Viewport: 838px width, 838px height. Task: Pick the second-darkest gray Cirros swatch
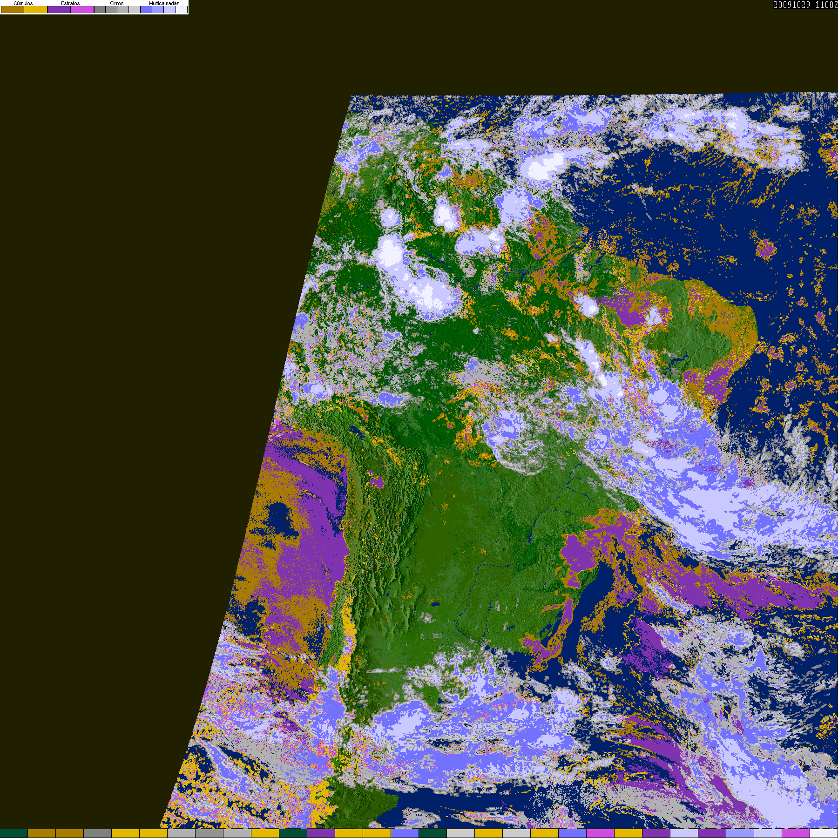(111, 9)
